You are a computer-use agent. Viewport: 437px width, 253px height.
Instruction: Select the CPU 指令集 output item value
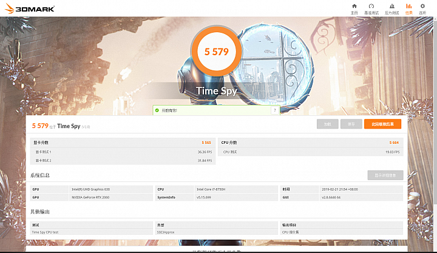[290, 232]
